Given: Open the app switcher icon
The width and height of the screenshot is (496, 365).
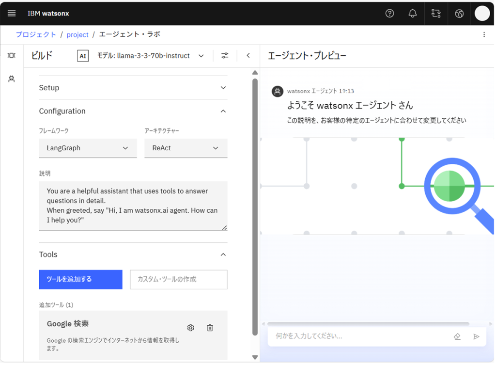Looking at the screenshot, I should [435, 13].
